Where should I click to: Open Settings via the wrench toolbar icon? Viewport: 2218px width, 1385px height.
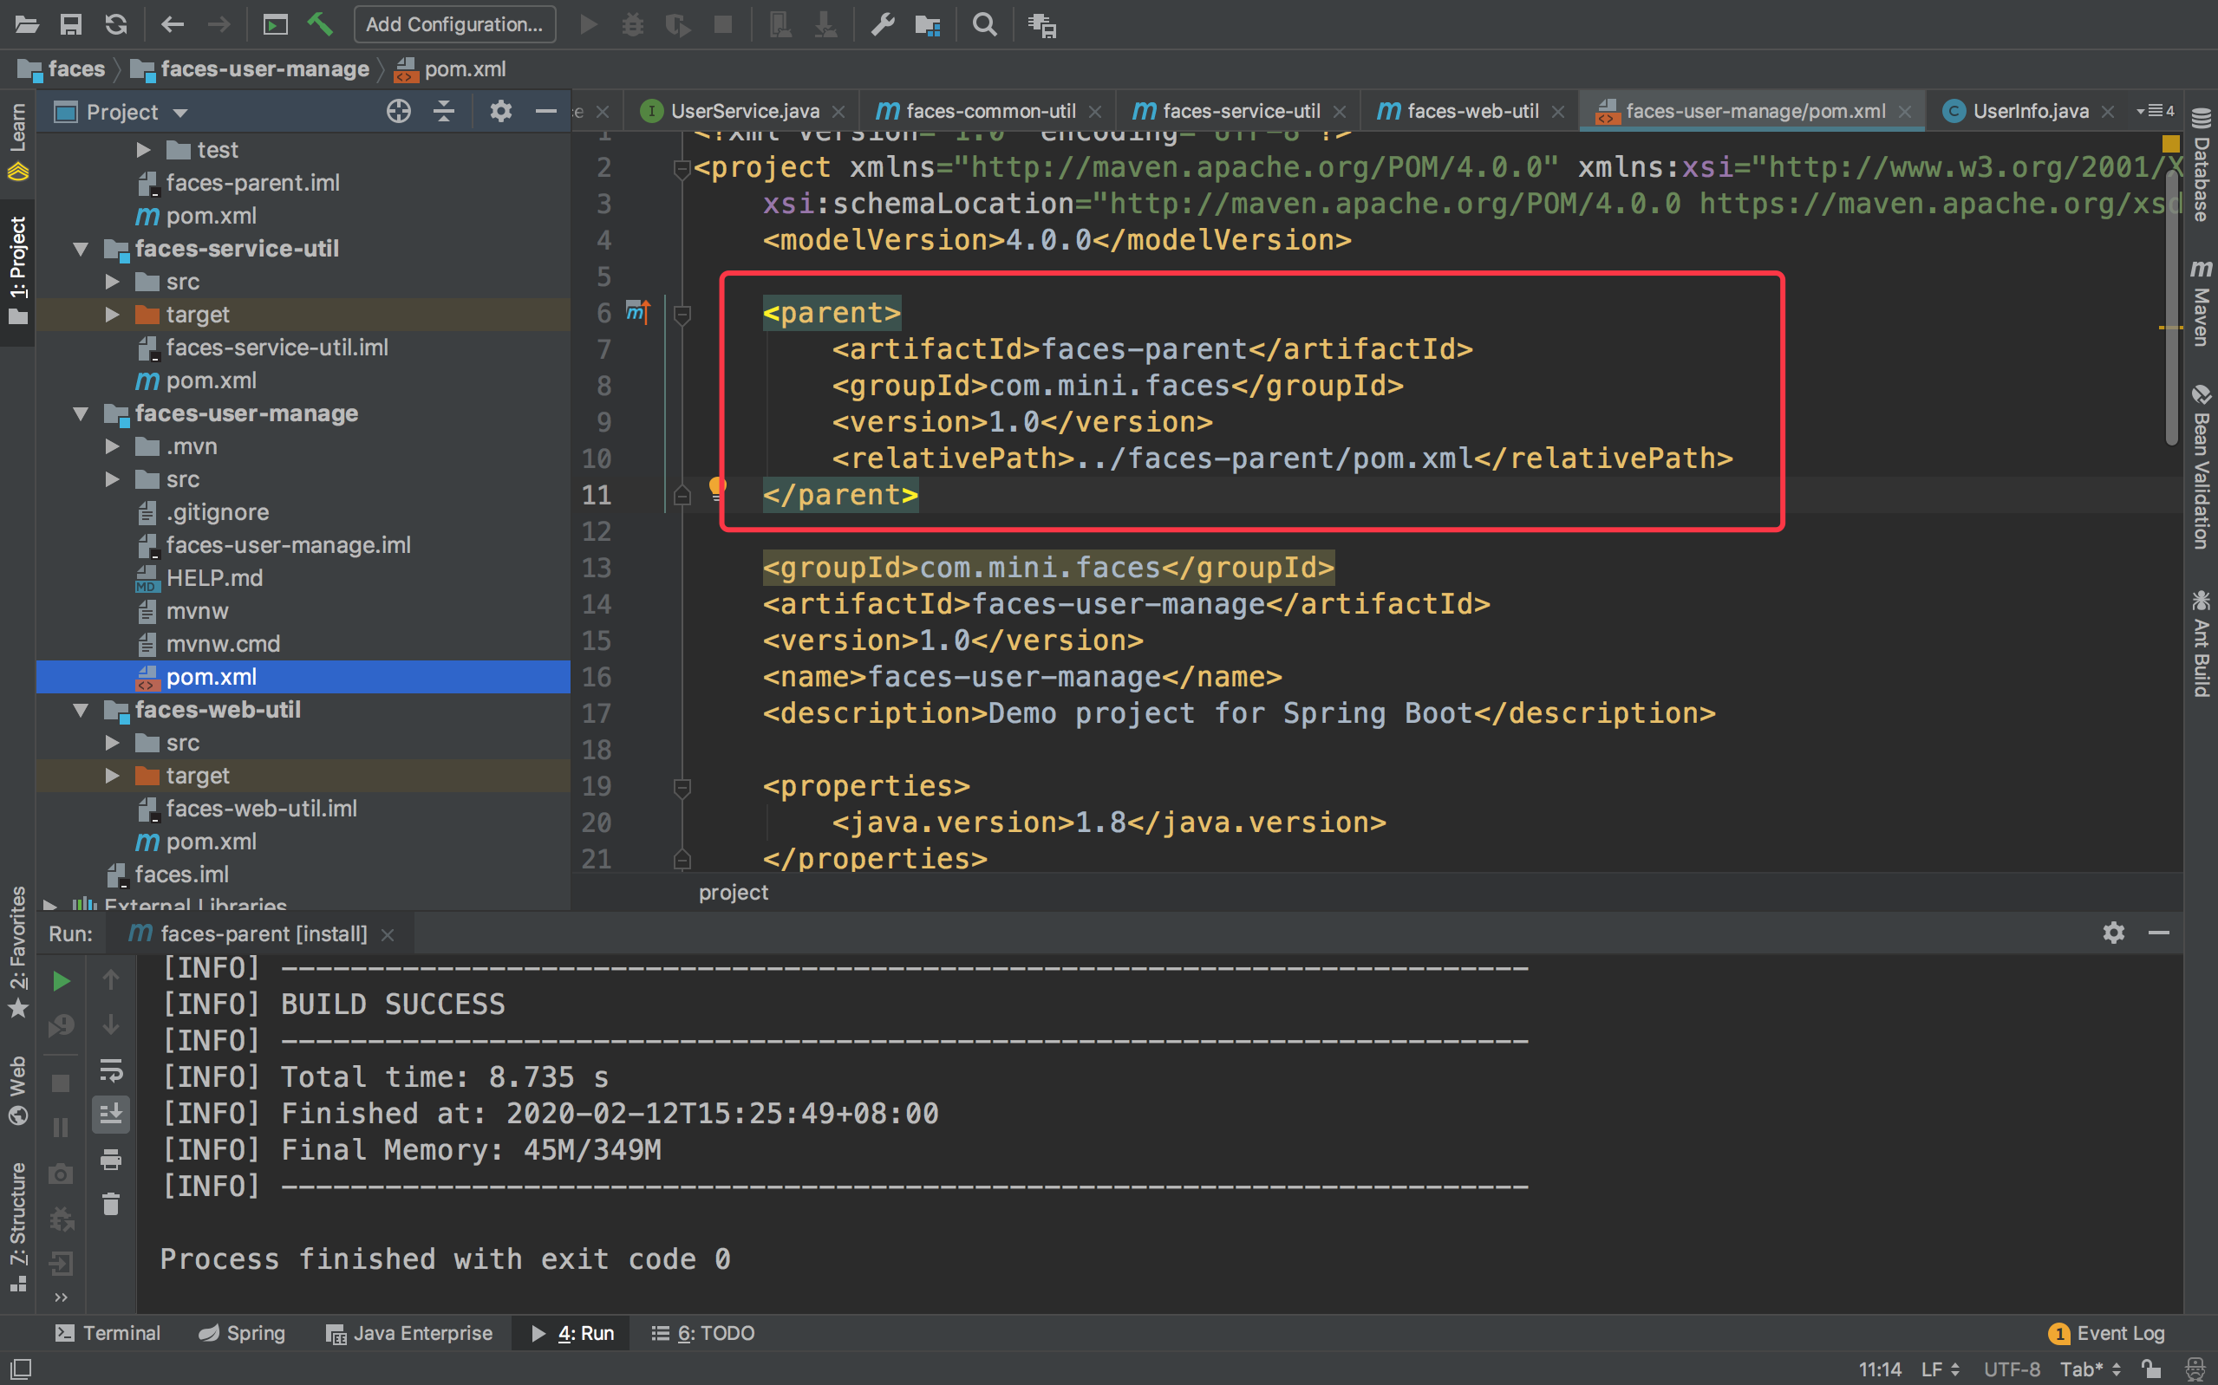click(x=882, y=25)
